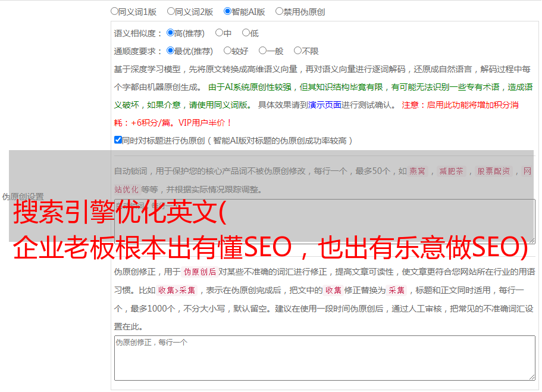The height and width of the screenshot is (392, 542).
Task: Select the 同义词2版 radio option
Action: 171,11
